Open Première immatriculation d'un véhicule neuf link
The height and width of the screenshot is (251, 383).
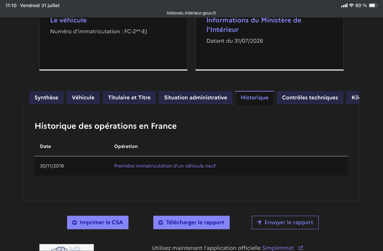[165, 166]
